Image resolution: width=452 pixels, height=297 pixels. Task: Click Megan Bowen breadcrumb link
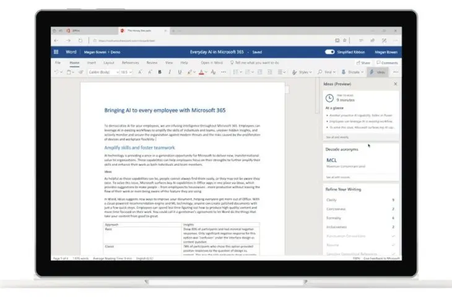tap(95, 52)
